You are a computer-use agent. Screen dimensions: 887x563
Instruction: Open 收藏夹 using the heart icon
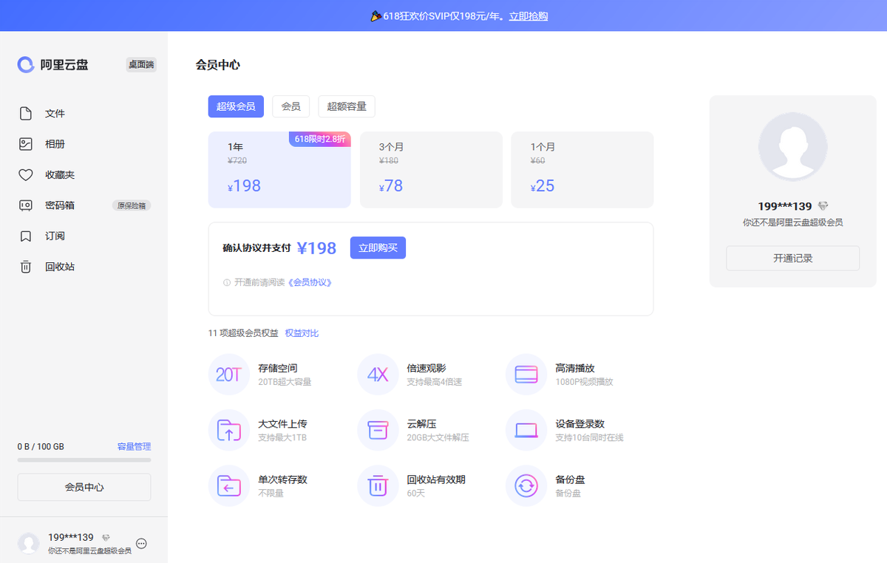point(26,175)
